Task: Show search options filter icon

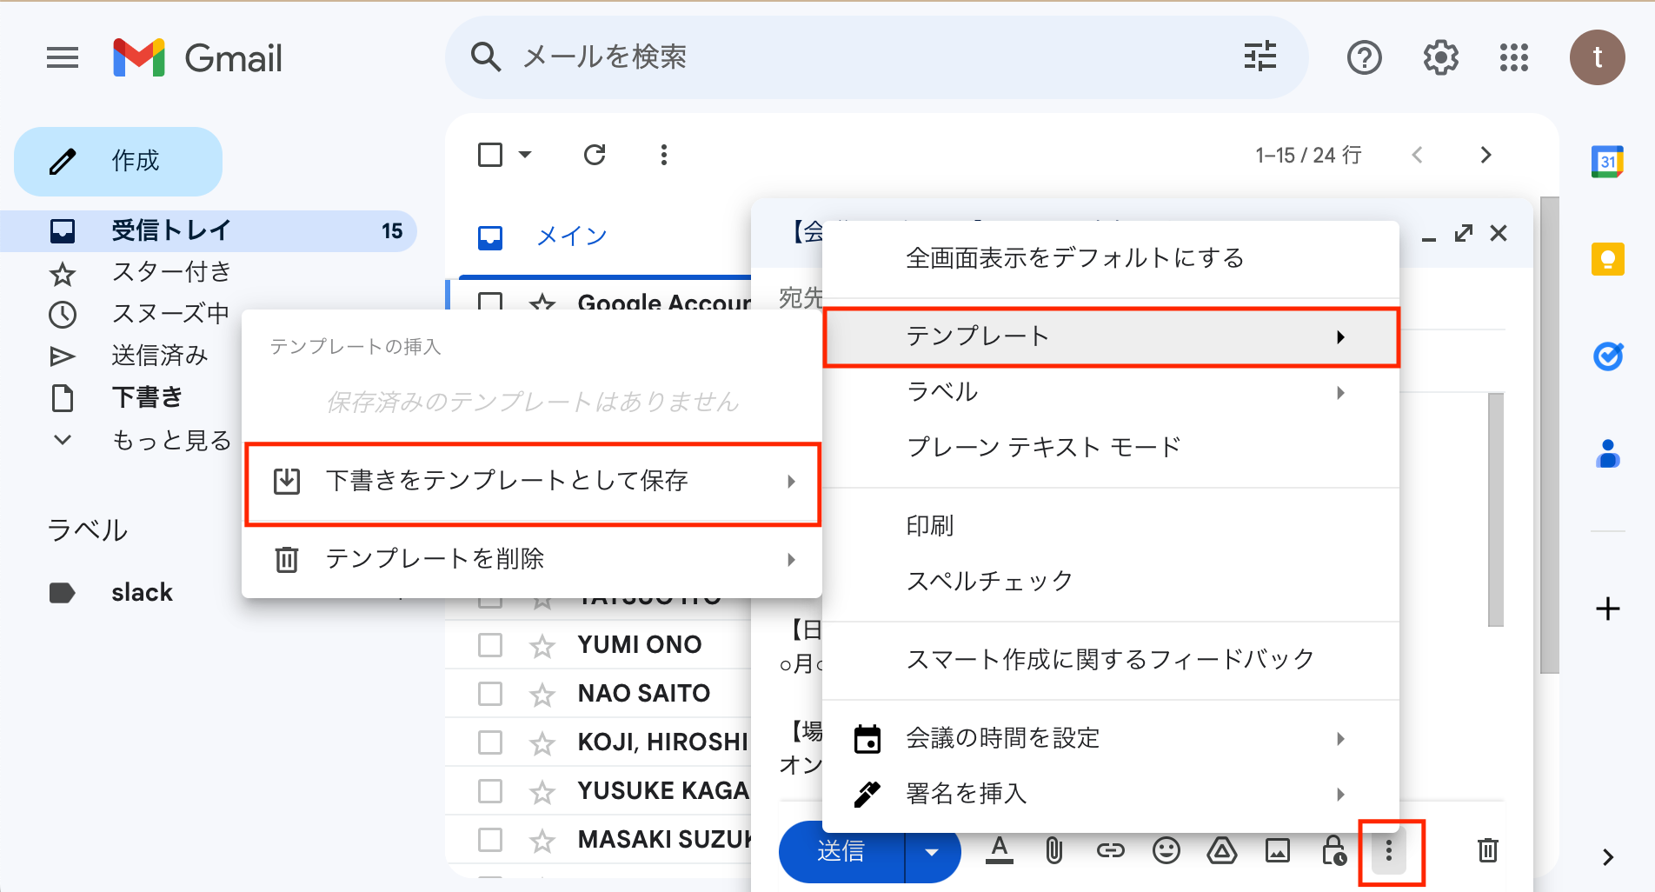Action: (x=1260, y=57)
